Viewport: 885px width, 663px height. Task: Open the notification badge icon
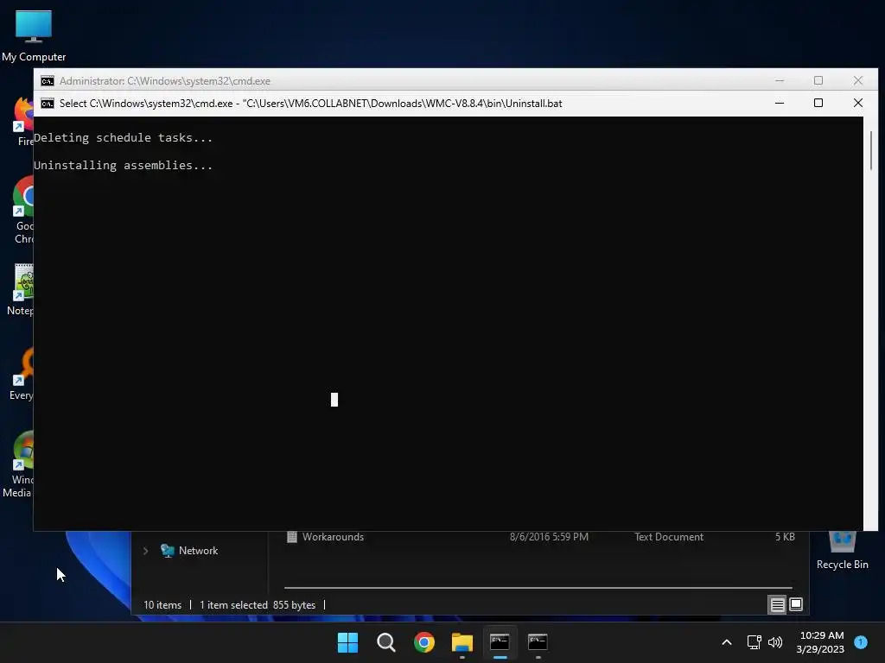pos(861,642)
